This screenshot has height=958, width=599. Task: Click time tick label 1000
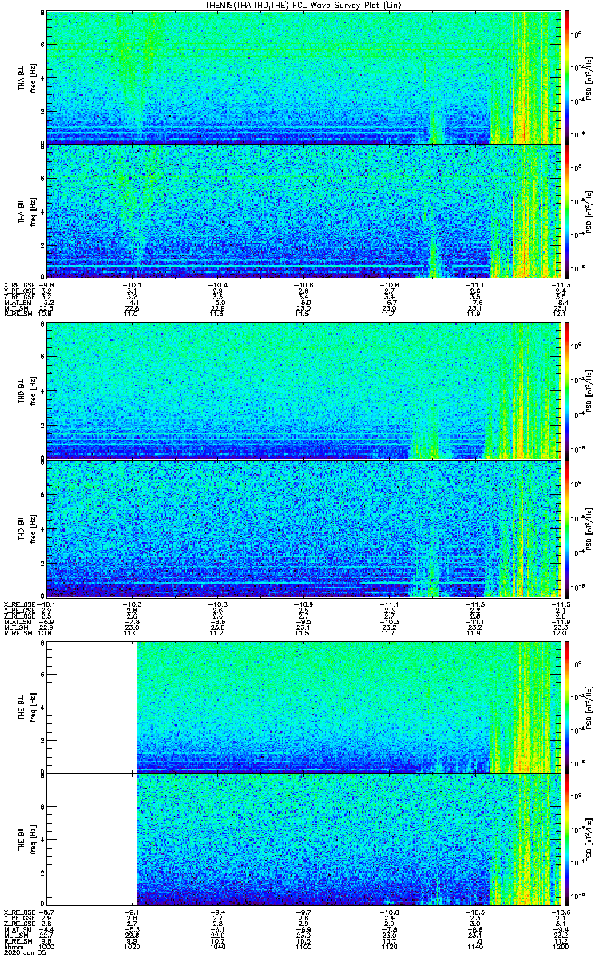tap(47, 947)
